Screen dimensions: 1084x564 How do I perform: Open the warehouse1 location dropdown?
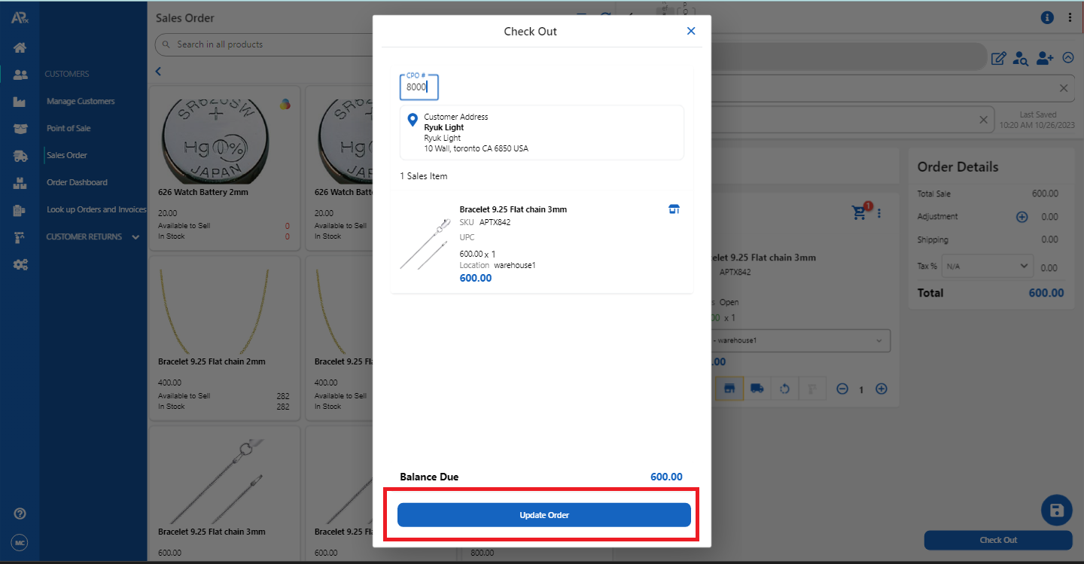pyautogui.click(x=798, y=340)
